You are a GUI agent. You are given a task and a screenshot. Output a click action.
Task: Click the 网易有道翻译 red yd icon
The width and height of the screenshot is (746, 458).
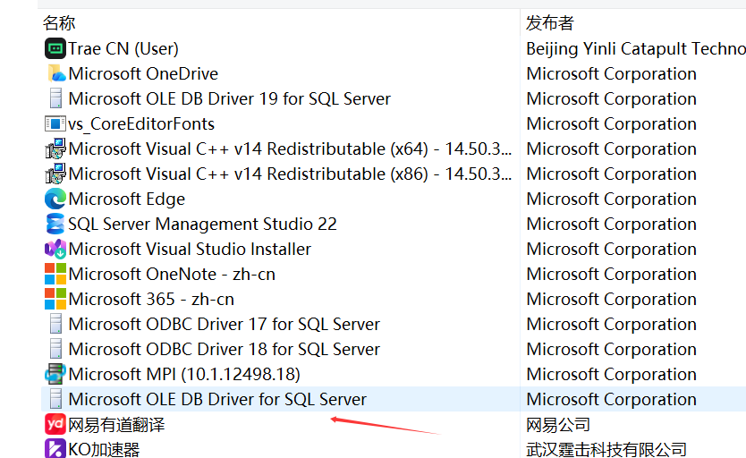(x=55, y=424)
